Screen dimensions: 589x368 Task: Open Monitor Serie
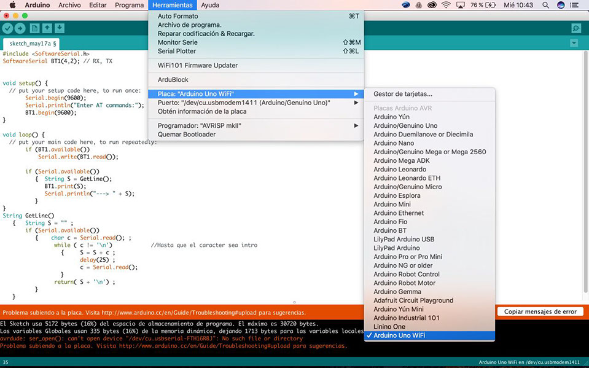256,42
